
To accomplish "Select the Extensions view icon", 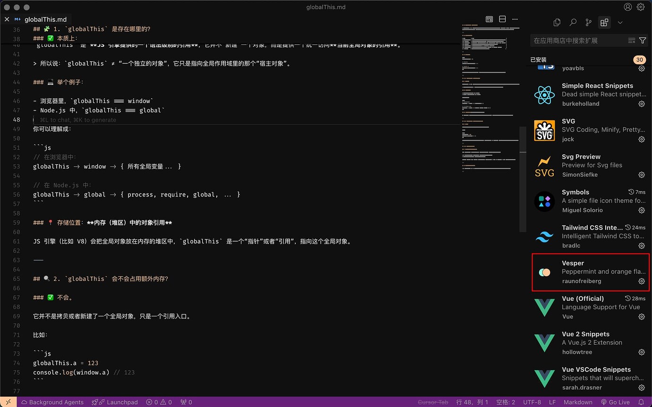I will tap(604, 22).
